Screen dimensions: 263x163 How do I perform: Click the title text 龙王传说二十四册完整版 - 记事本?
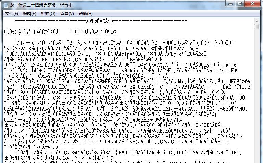point(41,5)
